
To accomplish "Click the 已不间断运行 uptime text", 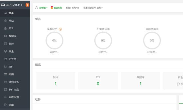I will click(93, 8).
